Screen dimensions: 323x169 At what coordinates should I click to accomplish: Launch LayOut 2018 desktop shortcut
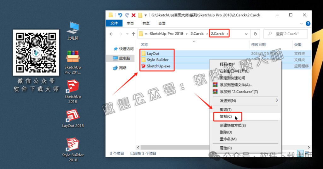(x=73, y=118)
